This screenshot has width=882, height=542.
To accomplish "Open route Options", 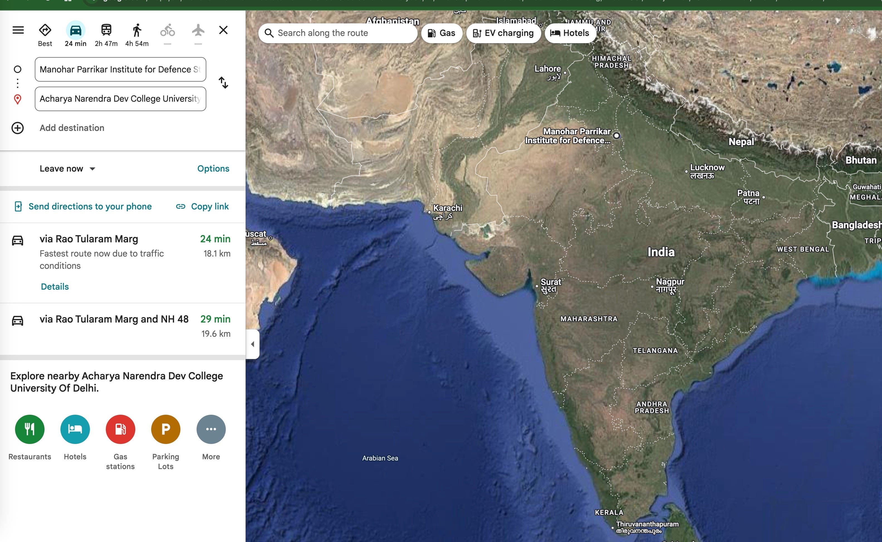I will [213, 169].
